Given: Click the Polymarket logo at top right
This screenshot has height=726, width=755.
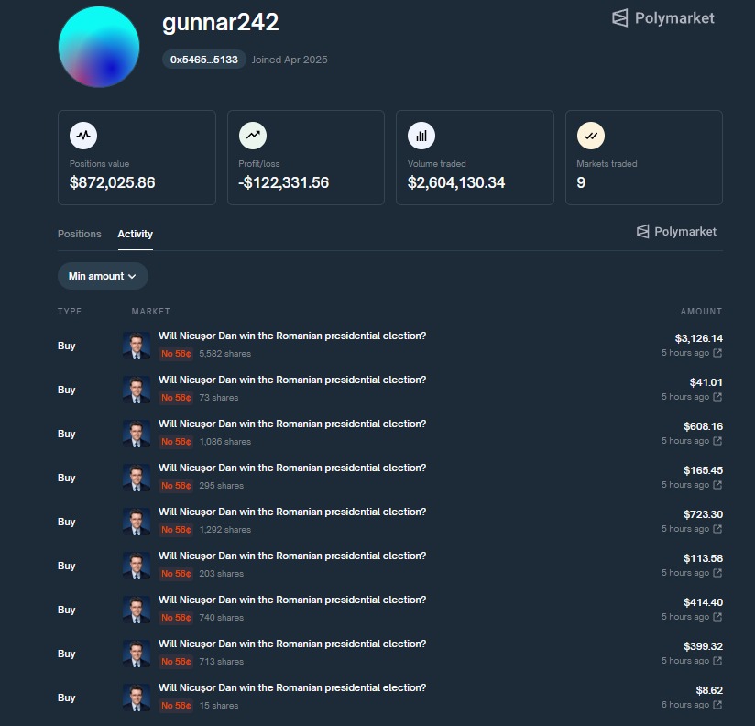Looking at the screenshot, I should coord(663,18).
